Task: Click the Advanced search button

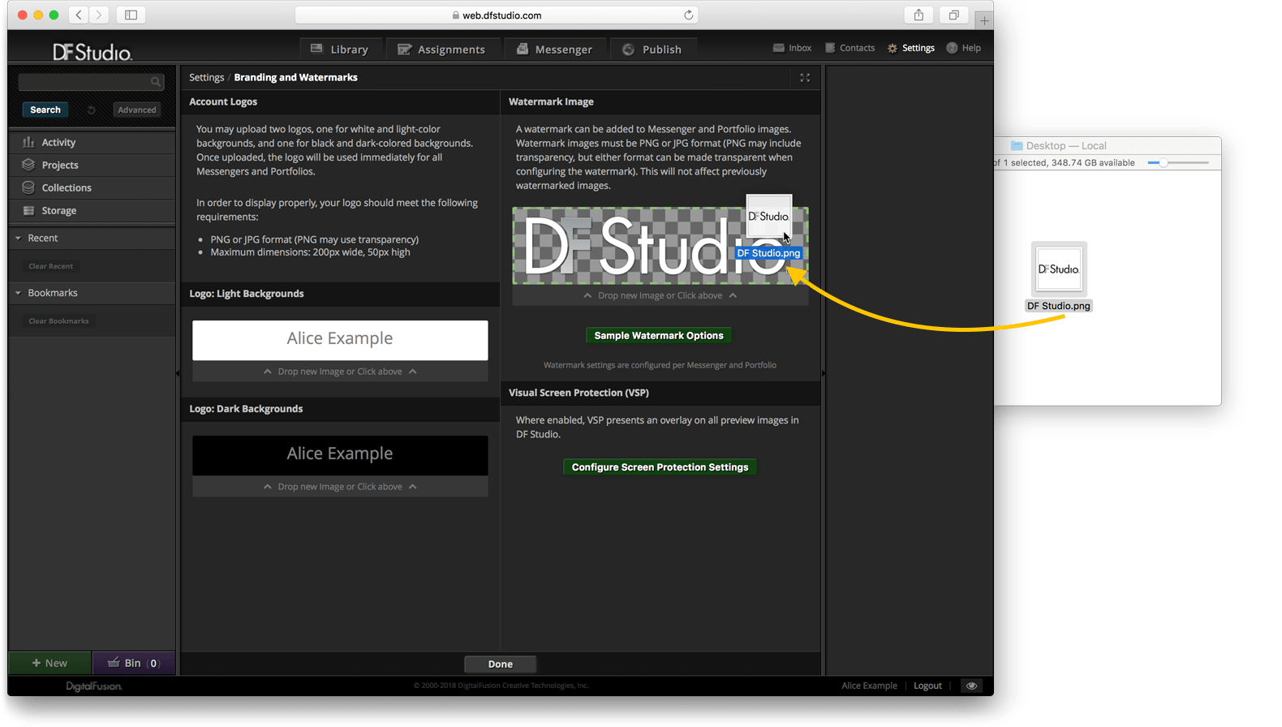Action: 136,110
